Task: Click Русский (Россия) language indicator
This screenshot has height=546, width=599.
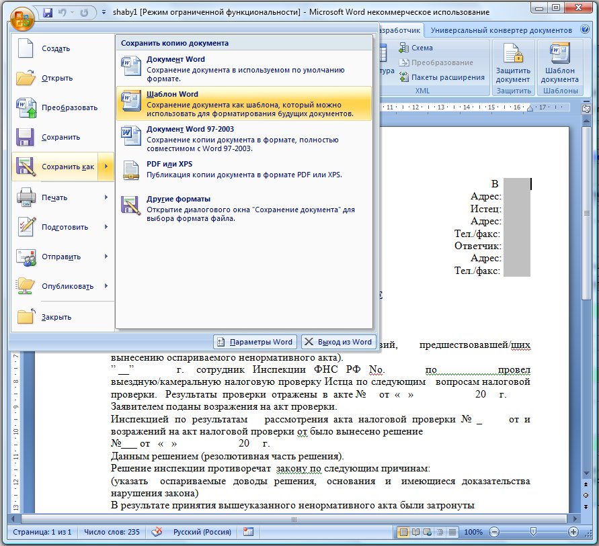Action: pos(202,532)
